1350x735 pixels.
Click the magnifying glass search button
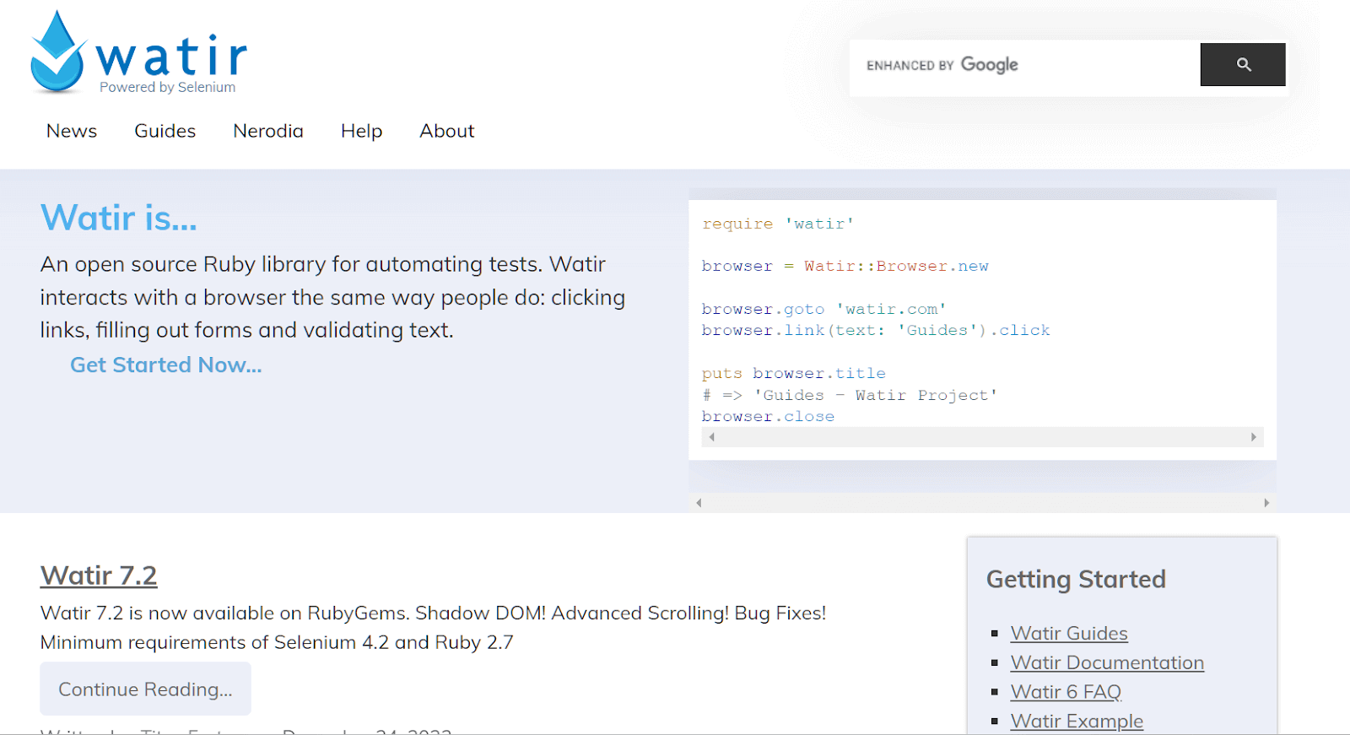1242,65
